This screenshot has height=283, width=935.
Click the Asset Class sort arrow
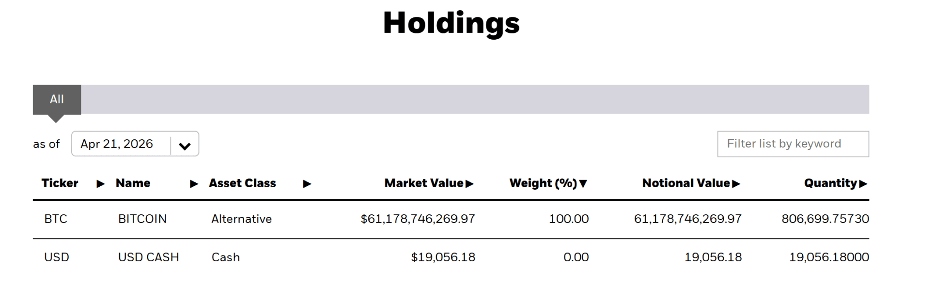tap(308, 184)
